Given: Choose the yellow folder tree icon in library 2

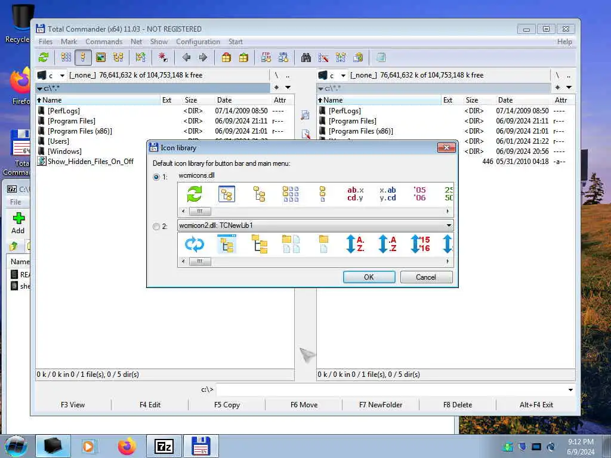Looking at the screenshot, I should click(260, 244).
